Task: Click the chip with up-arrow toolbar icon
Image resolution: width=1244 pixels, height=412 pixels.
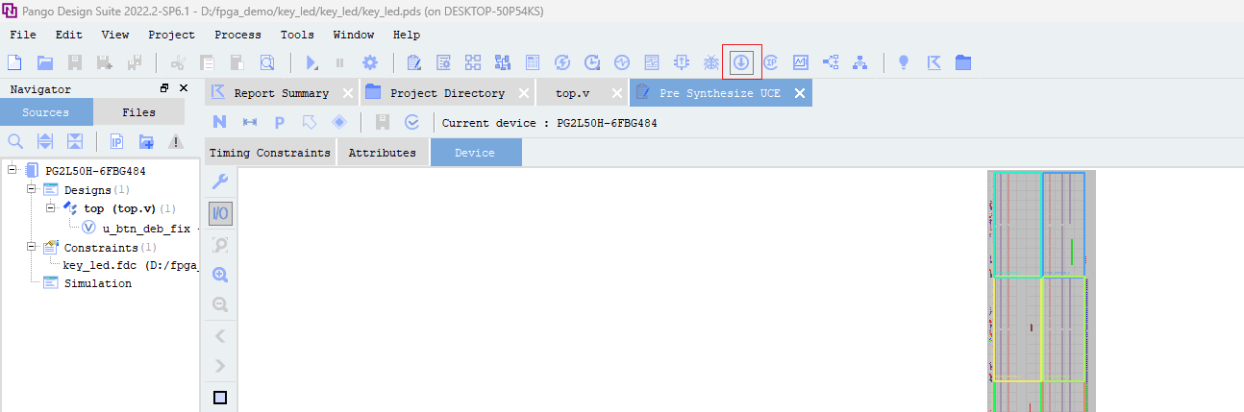Action: (682, 62)
